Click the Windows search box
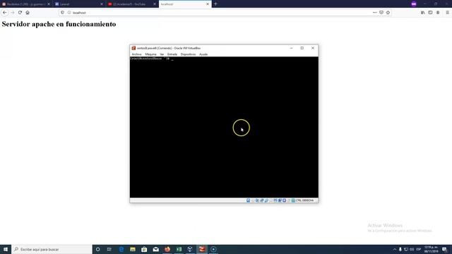This screenshot has width=452, height=254. click(x=52, y=249)
